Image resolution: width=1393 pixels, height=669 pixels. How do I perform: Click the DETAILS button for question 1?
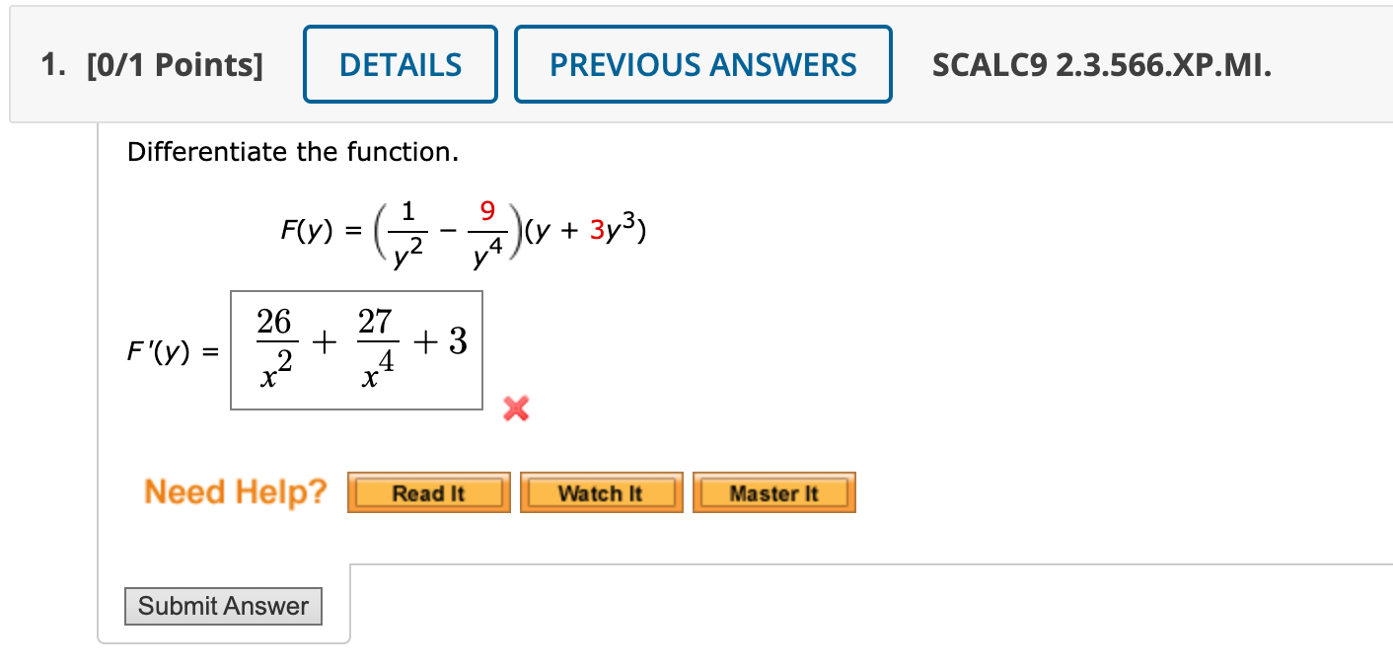click(x=400, y=63)
